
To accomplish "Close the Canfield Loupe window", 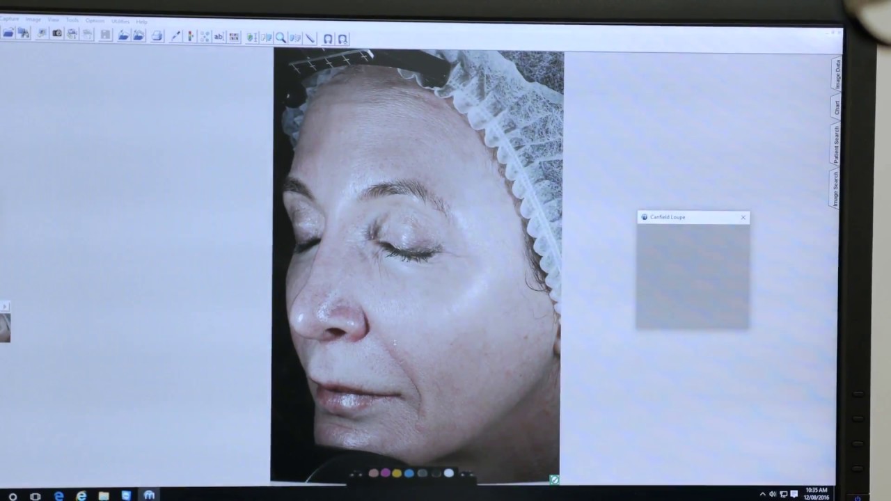I will click(743, 217).
